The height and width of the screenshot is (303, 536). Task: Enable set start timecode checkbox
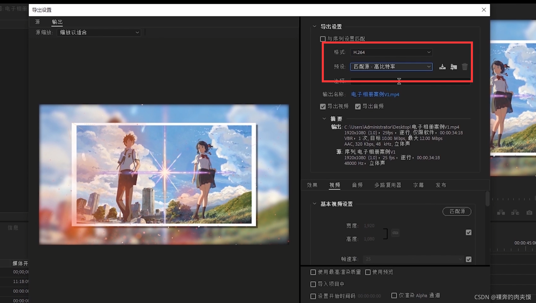pos(313,296)
